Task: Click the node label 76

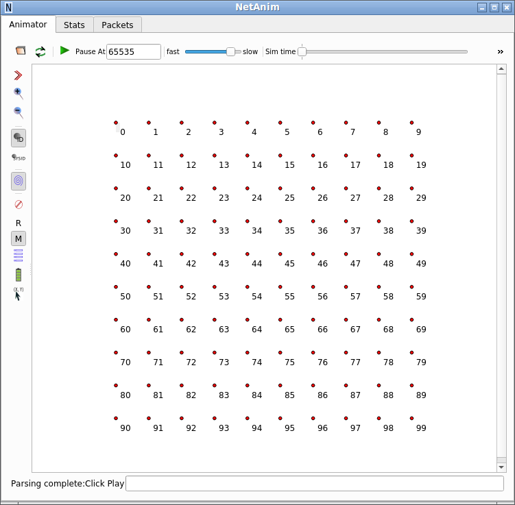Action: click(322, 362)
